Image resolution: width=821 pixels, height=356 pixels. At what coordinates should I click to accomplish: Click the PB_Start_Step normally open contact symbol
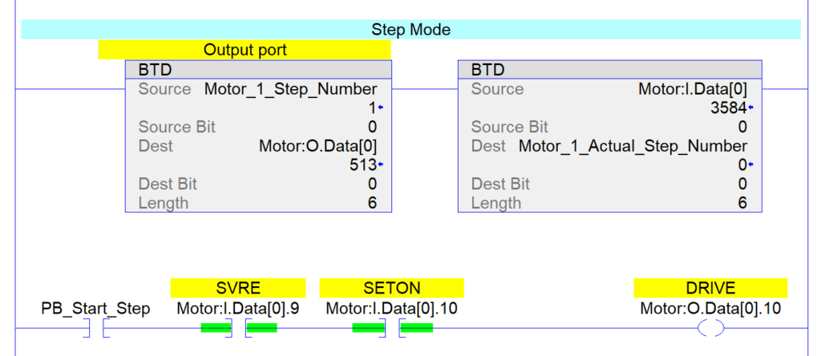[95, 329]
